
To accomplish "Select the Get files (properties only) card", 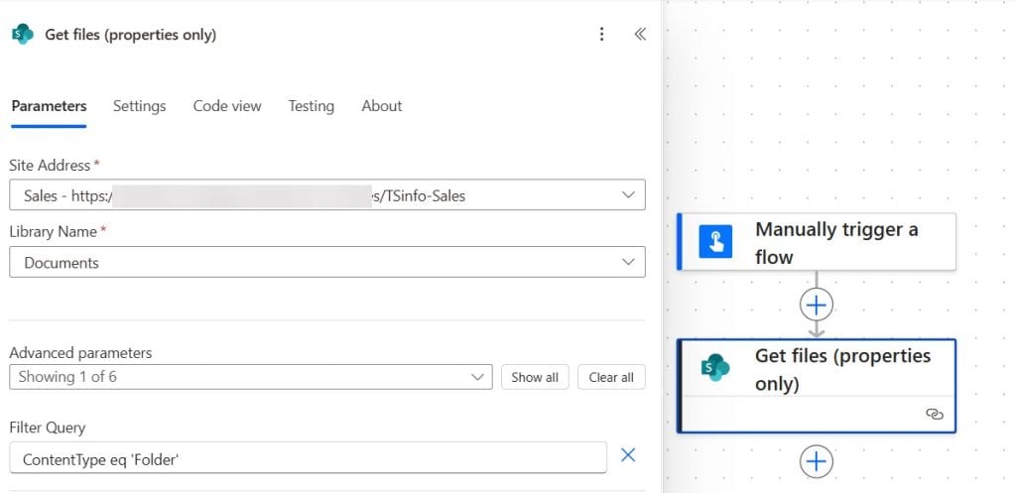I will pyautogui.click(x=817, y=386).
